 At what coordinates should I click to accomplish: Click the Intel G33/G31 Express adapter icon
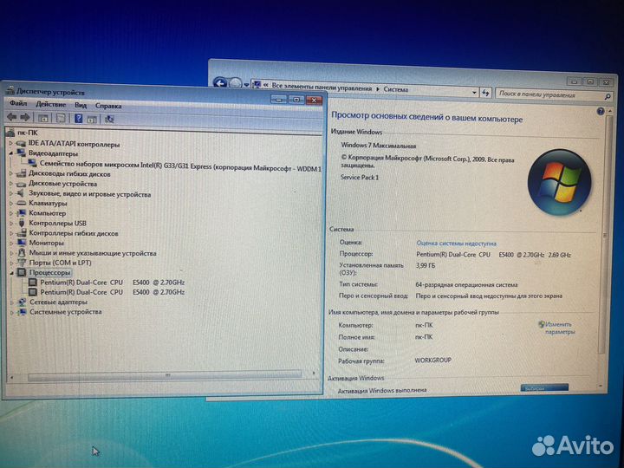[33, 163]
